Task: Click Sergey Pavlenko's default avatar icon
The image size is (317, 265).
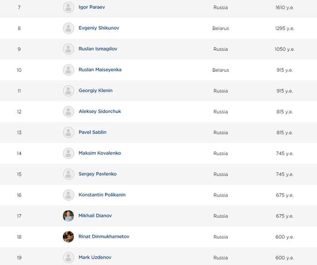Action: click(68, 174)
